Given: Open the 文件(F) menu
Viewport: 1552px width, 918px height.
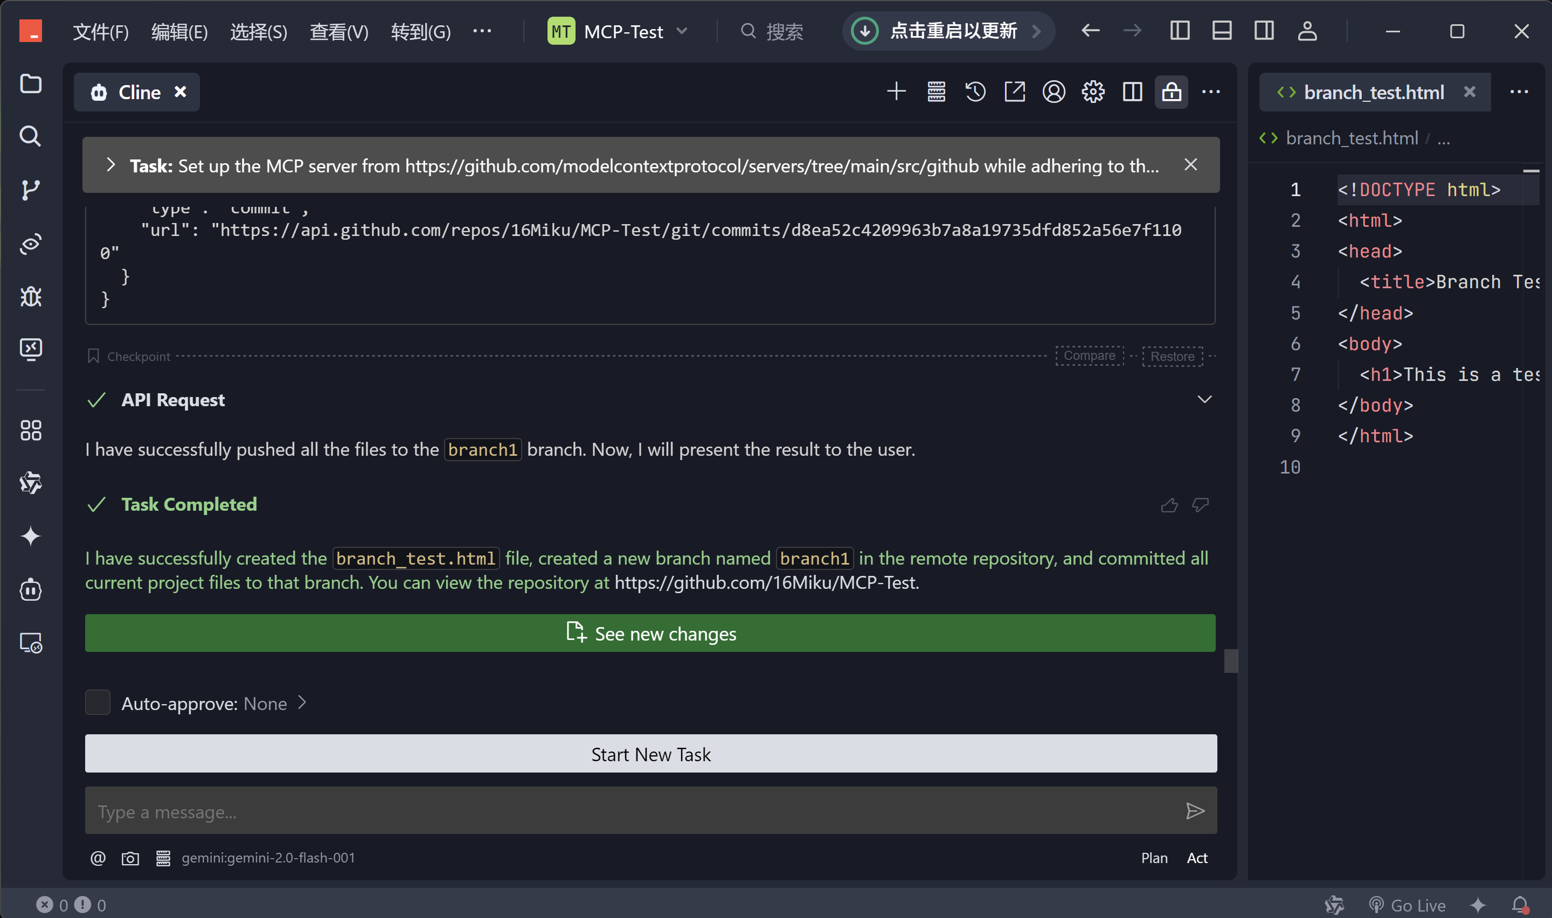Looking at the screenshot, I should click(x=100, y=31).
